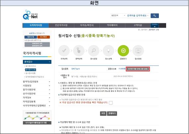Open the 전문자격시험 navigation tab
The width and height of the screenshot is (189, 134).
click(61, 25)
